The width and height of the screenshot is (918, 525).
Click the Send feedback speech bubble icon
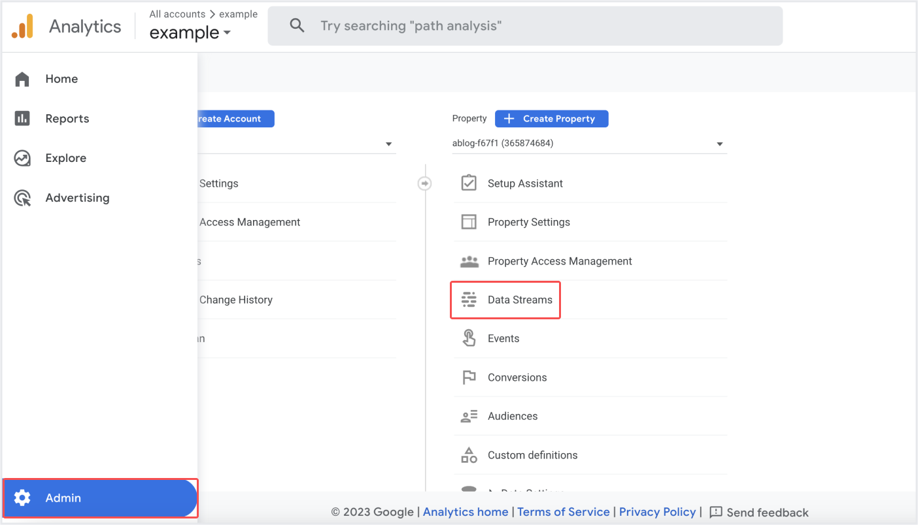tap(716, 512)
